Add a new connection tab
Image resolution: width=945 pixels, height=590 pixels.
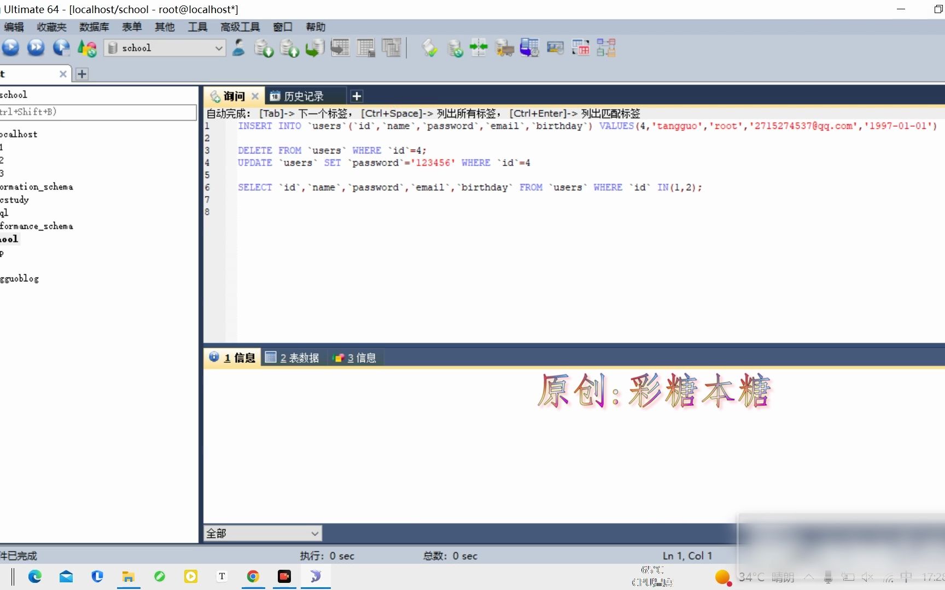[82, 74]
